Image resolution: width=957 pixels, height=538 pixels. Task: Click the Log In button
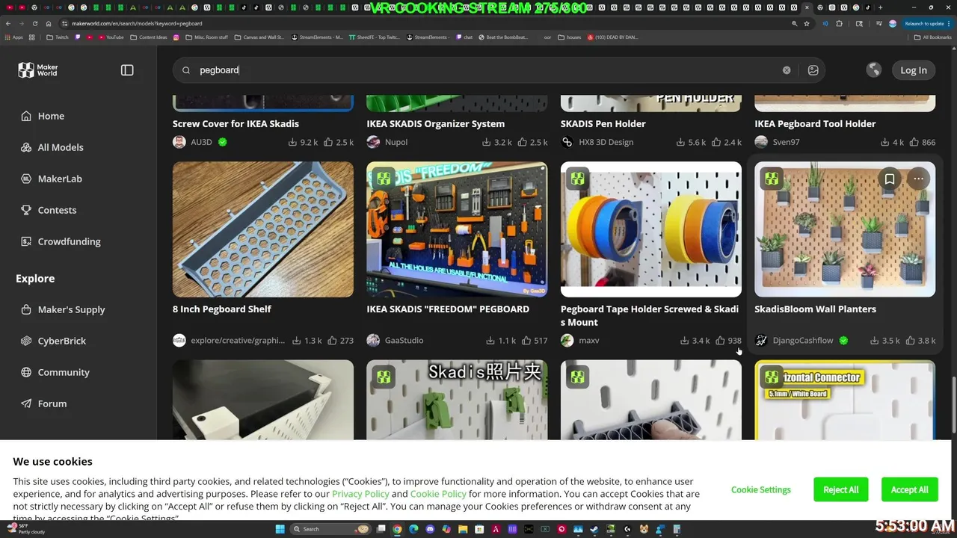pyautogui.click(x=914, y=70)
